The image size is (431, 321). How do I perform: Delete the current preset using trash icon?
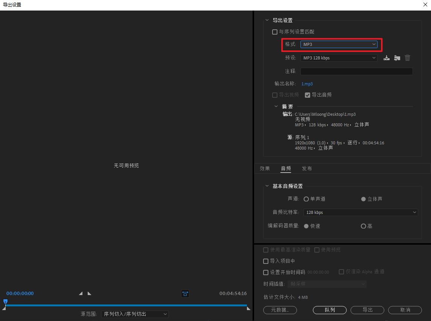click(407, 58)
